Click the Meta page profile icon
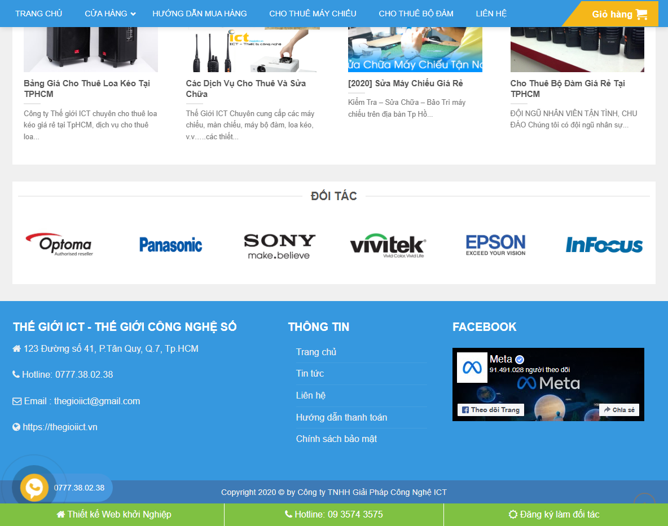The height and width of the screenshot is (526, 668). pos(471,368)
